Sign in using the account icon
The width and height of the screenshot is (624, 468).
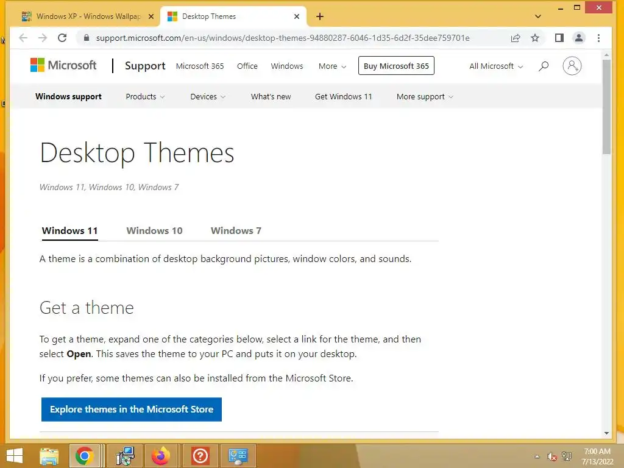point(572,66)
